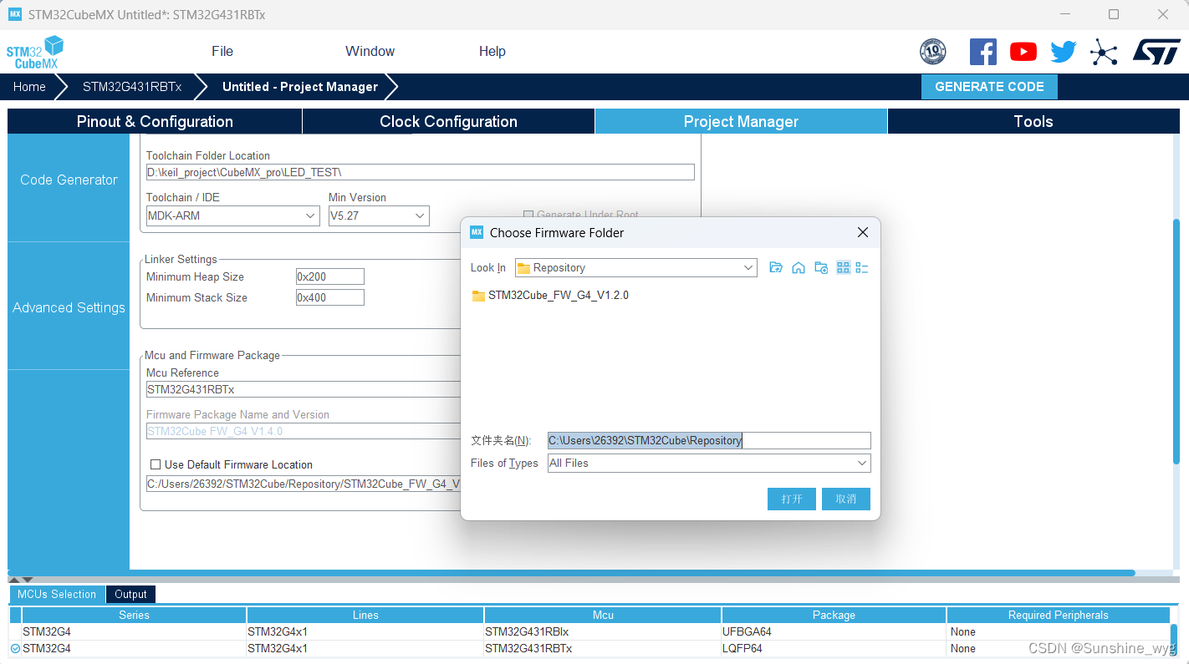Click the Mcu Reference field

coord(304,389)
